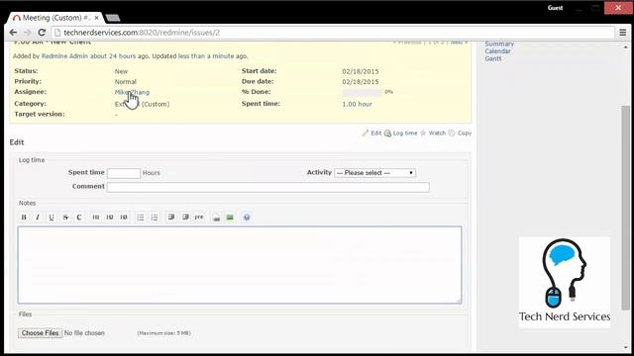Click the % Done progress bar
The height and width of the screenshot is (356, 634).
pyautogui.click(x=362, y=92)
